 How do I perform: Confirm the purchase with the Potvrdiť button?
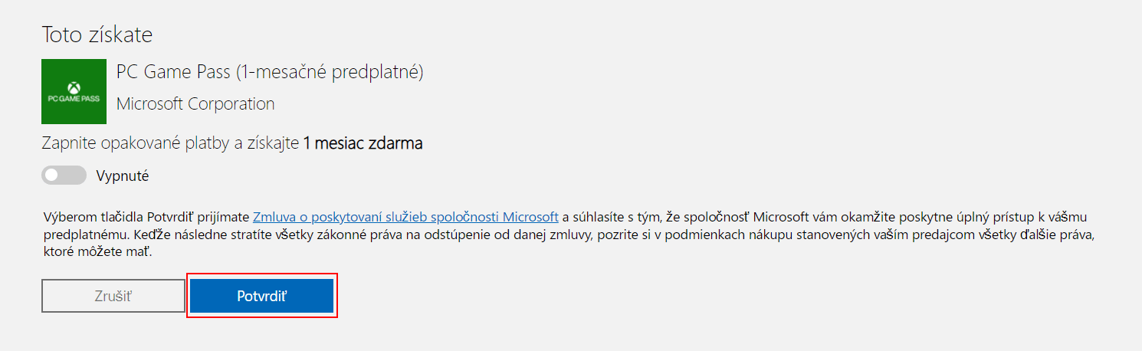(261, 296)
